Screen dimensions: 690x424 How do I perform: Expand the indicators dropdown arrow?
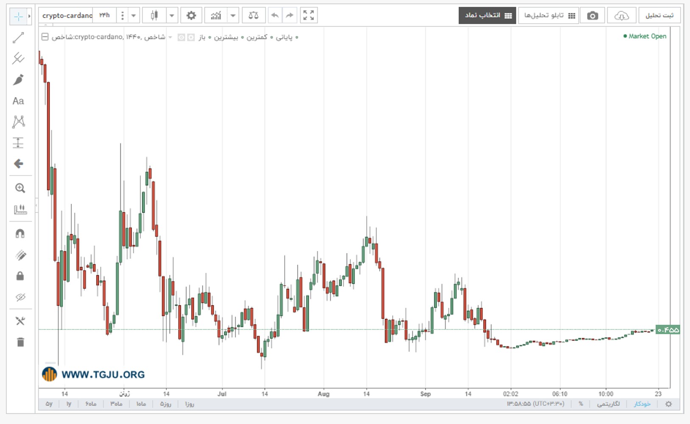pos(233,16)
